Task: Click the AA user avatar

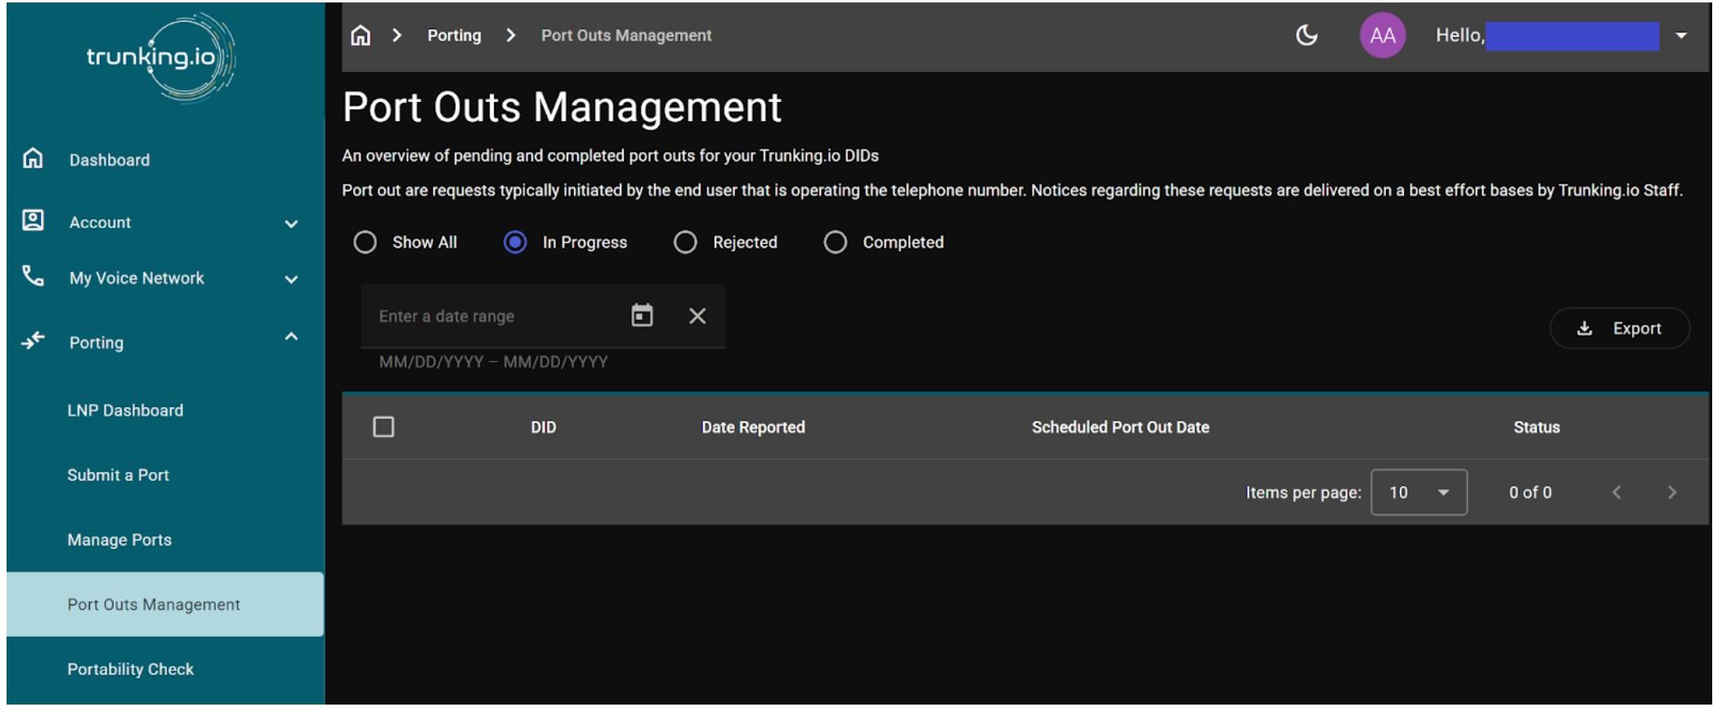Action: point(1382,36)
